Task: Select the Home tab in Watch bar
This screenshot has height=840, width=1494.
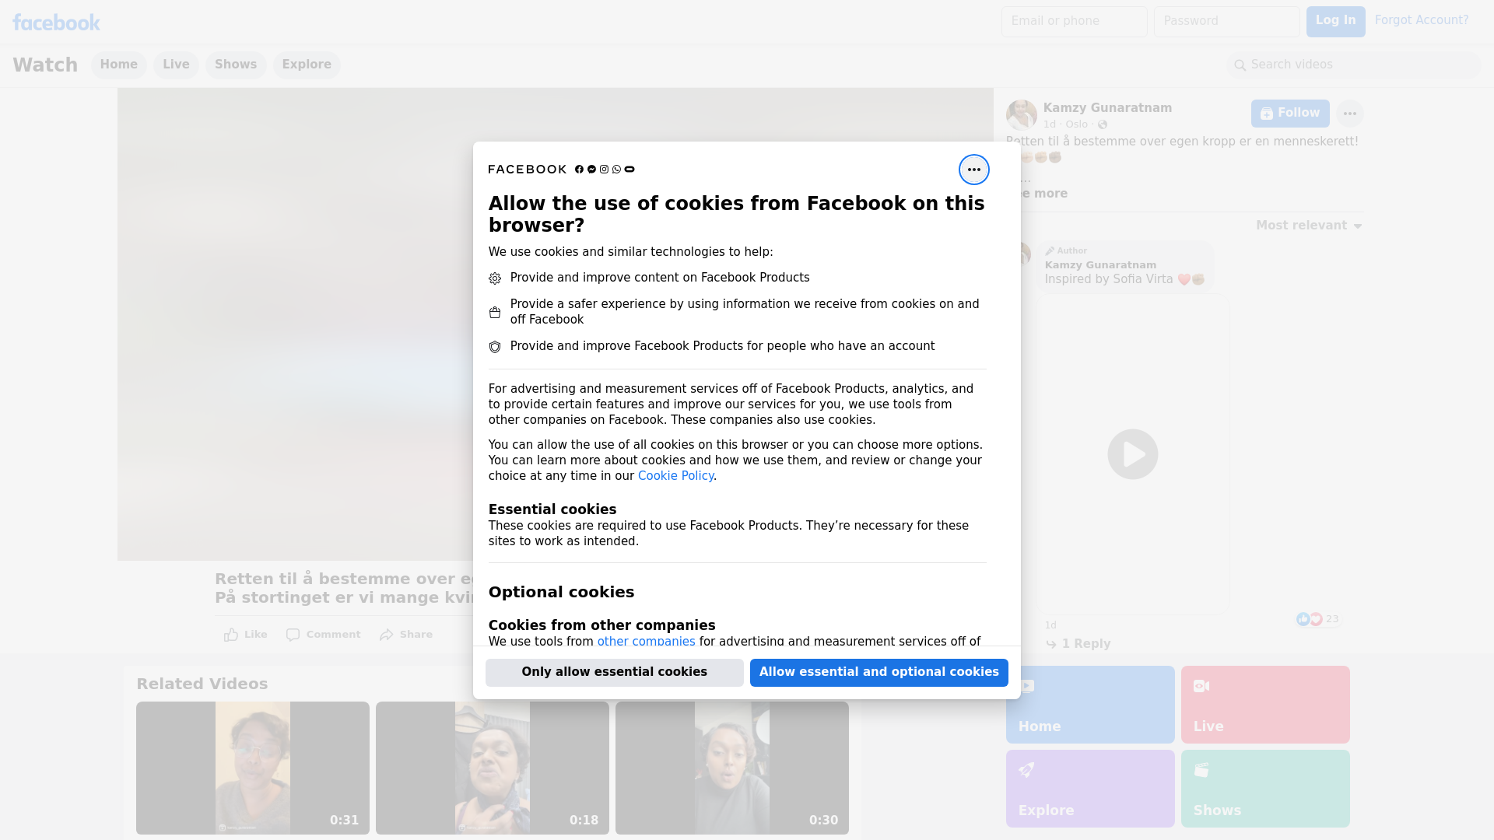Action: pyautogui.click(x=118, y=65)
